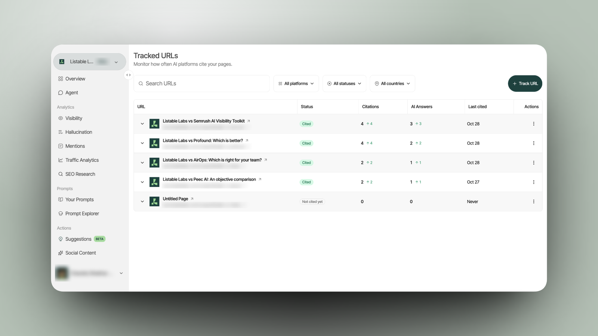Image resolution: width=598 pixels, height=336 pixels.
Task: Open the All platforms filter
Action: pyautogui.click(x=296, y=84)
